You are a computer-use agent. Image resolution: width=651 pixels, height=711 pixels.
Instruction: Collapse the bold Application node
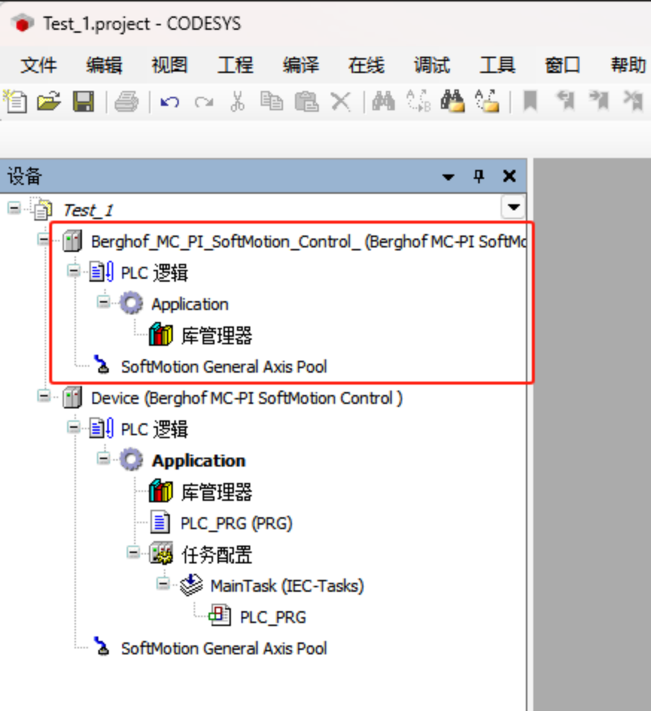click(x=104, y=458)
